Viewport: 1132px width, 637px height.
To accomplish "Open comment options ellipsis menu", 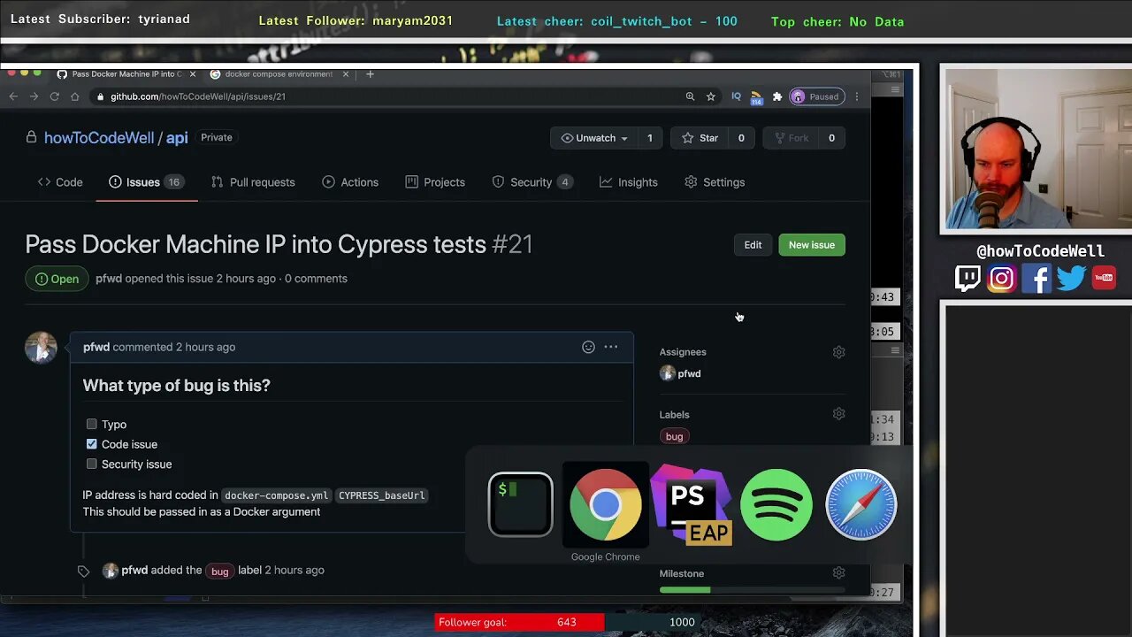I will pos(611,347).
